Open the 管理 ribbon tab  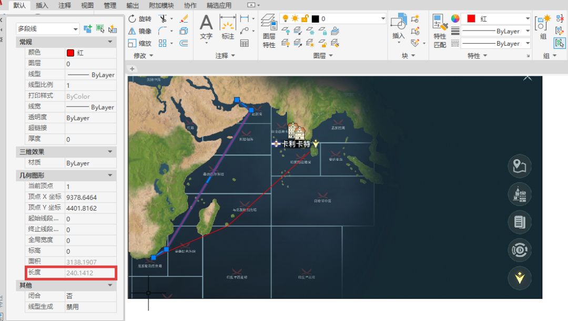click(110, 5)
